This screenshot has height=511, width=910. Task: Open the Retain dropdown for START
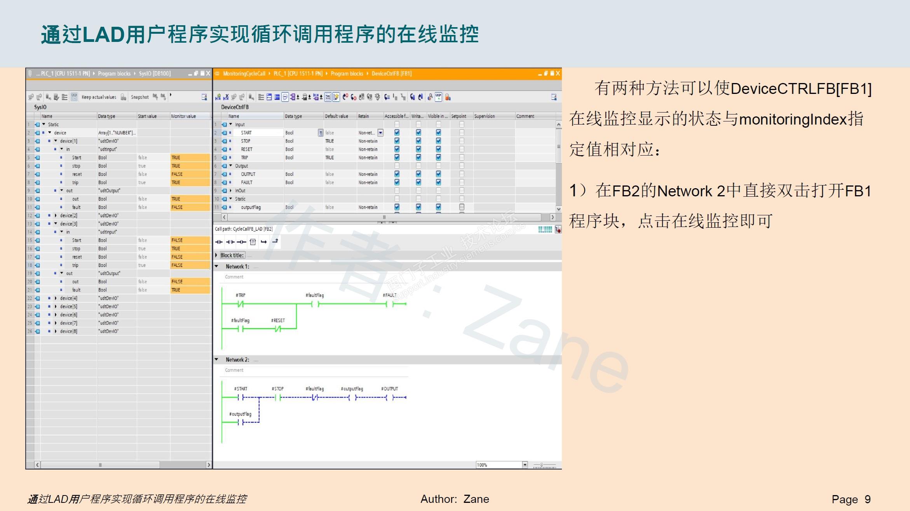point(380,133)
